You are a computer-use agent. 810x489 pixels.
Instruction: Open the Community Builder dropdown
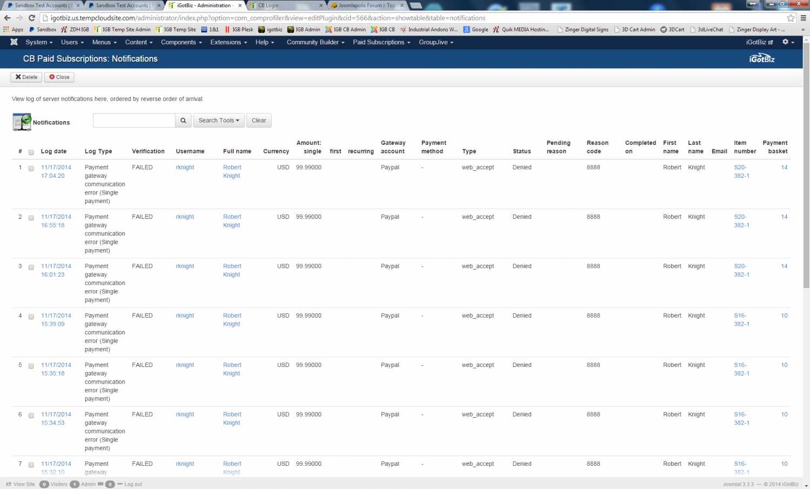tap(315, 42)
